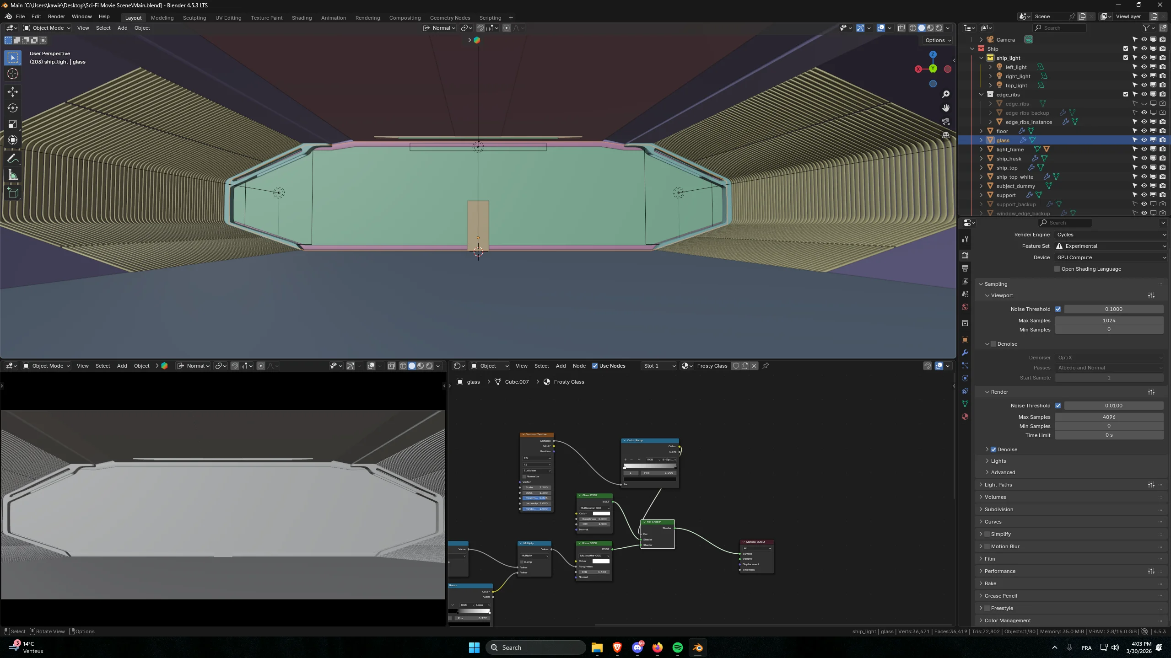Image resolution: width=1171 pixels, height=658 pixels.
Task: Pin the Frosty Glass material in shader editor
Action: click(x=765, y=366)
